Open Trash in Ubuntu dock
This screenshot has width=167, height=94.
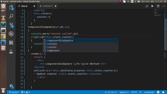[x=3, y=91]
